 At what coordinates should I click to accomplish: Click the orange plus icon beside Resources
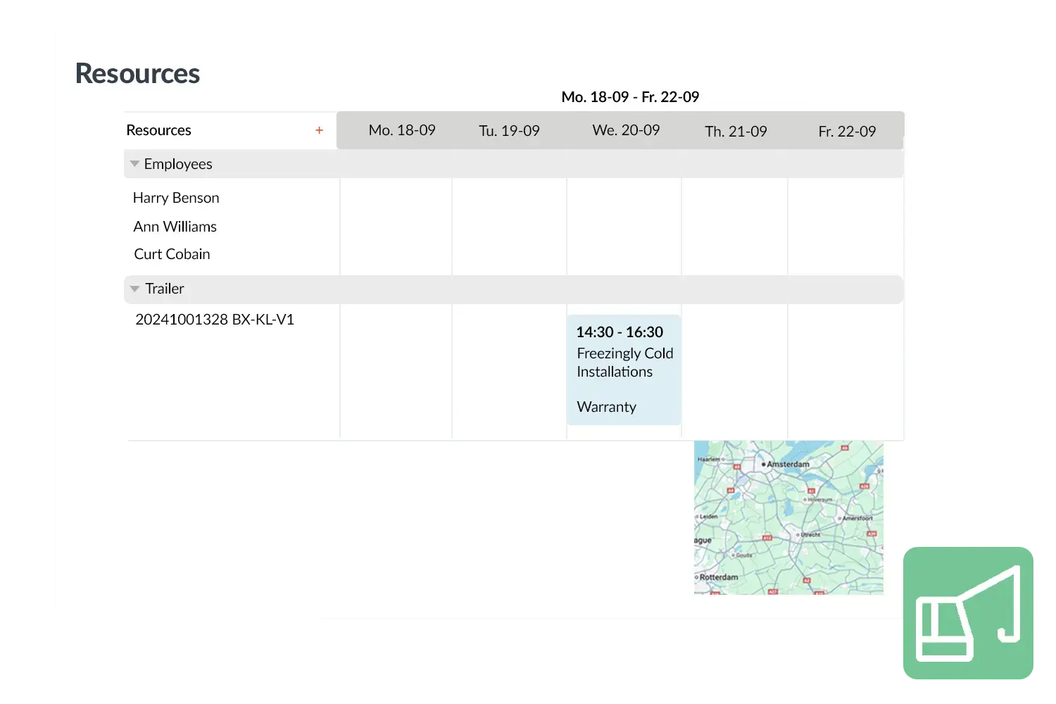click(x=319, y=130)
